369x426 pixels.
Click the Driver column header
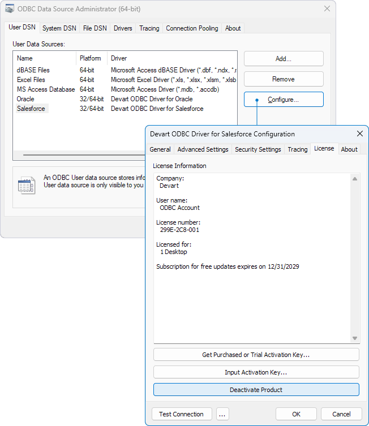coord(172,58)
